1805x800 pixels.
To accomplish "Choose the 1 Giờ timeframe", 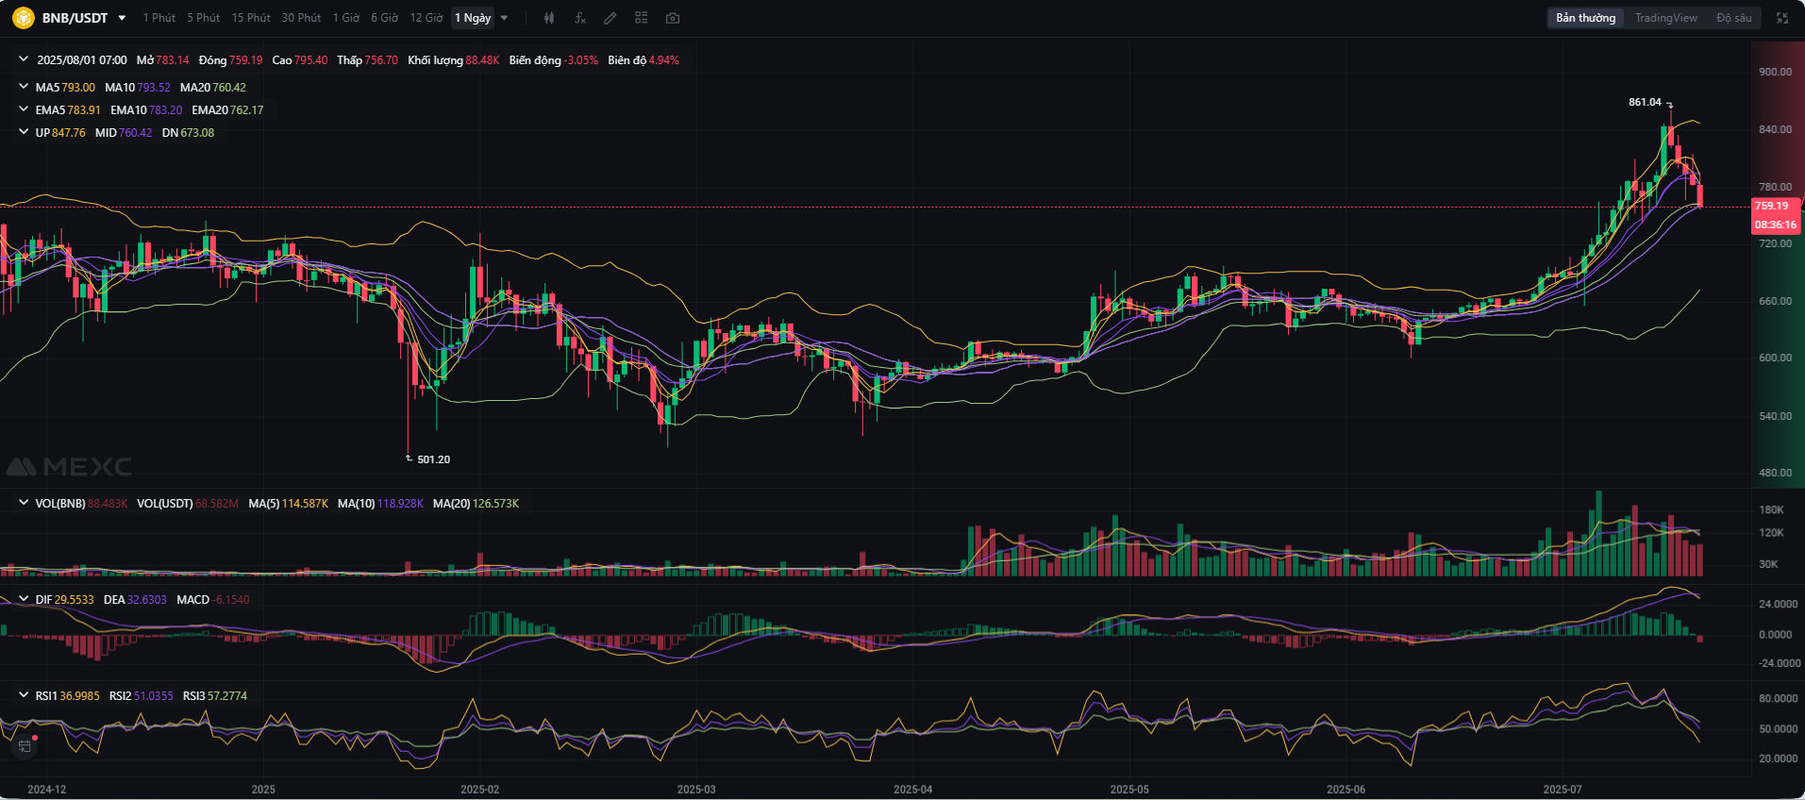I will [346, 18].
